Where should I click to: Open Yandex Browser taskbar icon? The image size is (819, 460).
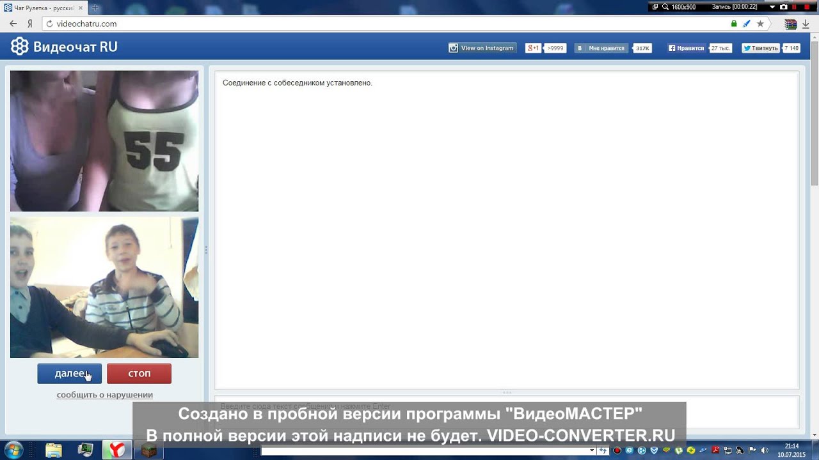[116, 450]
